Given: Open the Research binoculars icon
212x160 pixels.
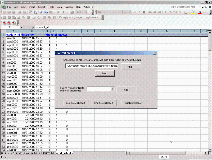Looking at the screenshot, I should (35, 12).
